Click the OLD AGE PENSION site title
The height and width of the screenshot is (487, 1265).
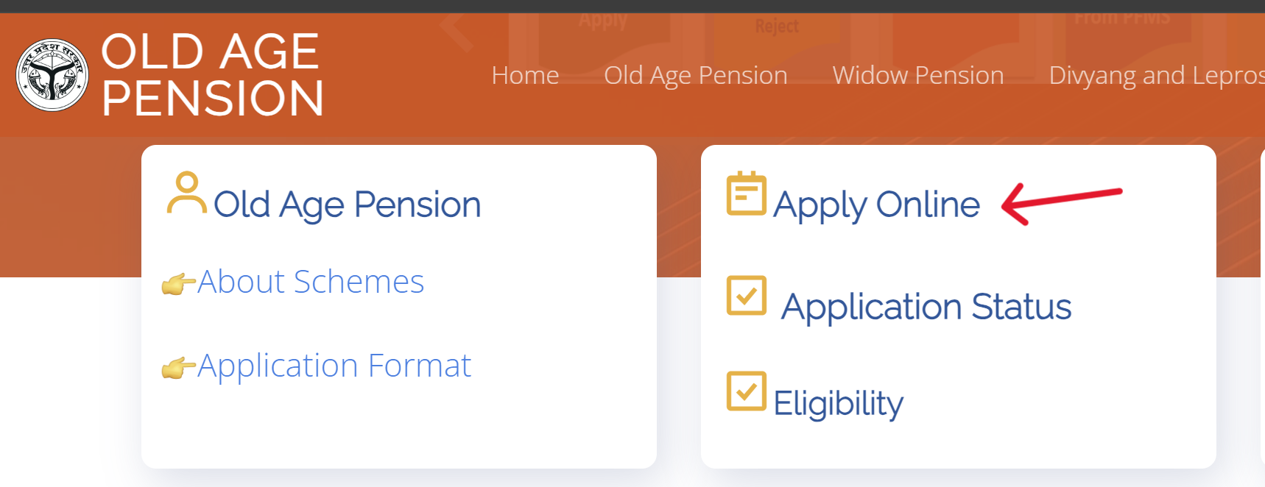[x=211, y=74]
